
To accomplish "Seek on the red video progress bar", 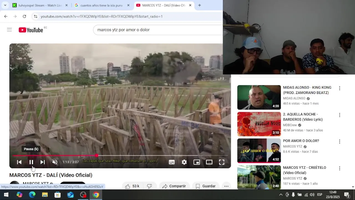I will pyautogui.click(x=120, y=156).
